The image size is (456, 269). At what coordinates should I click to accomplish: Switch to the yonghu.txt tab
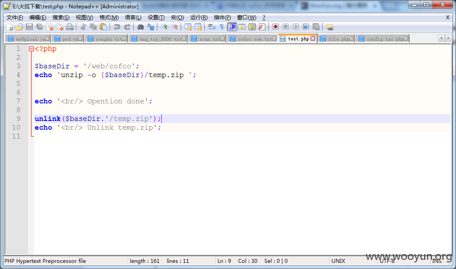tap(107, 39)
